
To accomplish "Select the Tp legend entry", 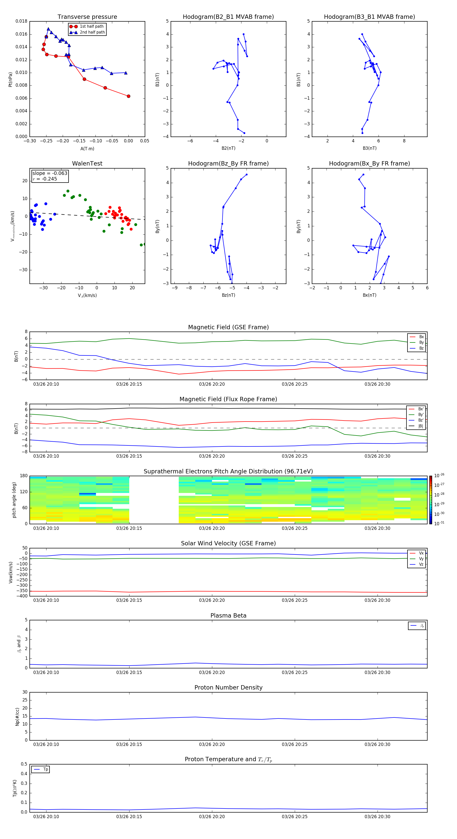I will coord(41,769).
